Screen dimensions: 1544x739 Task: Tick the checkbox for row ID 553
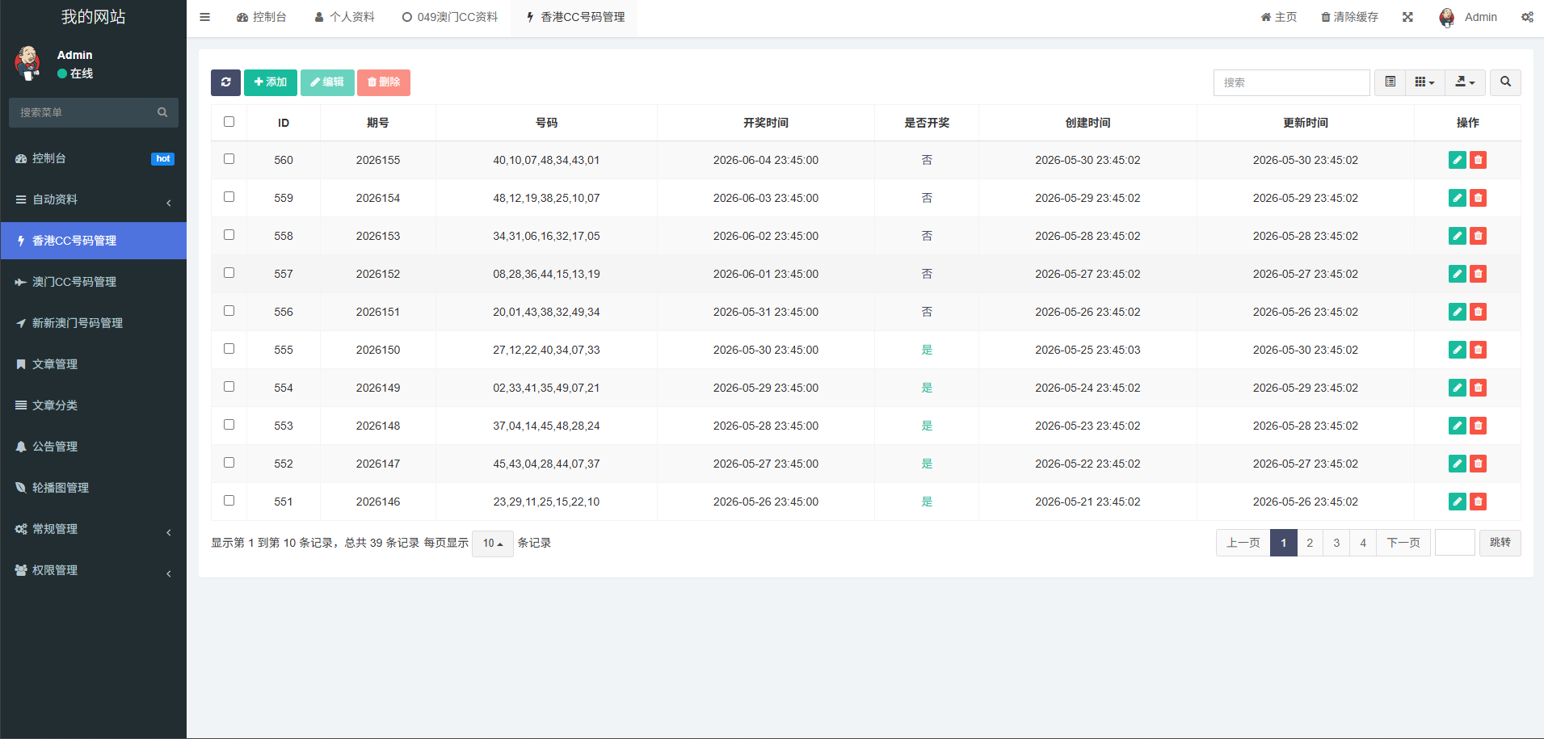[229, 425]
